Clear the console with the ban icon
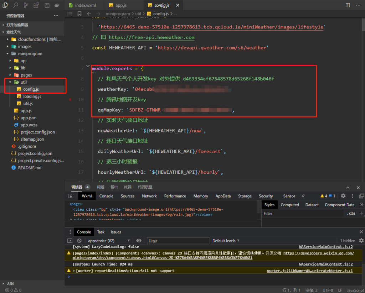Screen dimensions: 365x293 point(79,241)
